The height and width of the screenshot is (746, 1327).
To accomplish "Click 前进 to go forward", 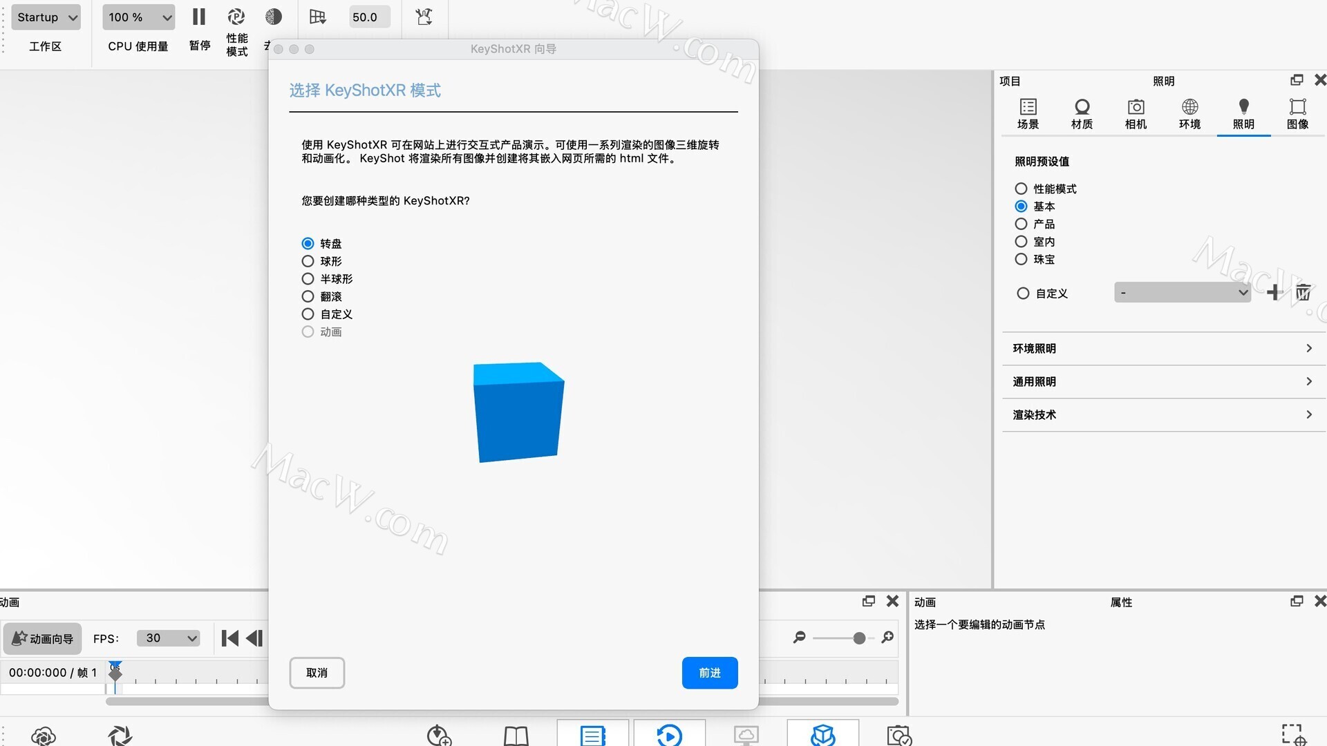I will point(710,673).
